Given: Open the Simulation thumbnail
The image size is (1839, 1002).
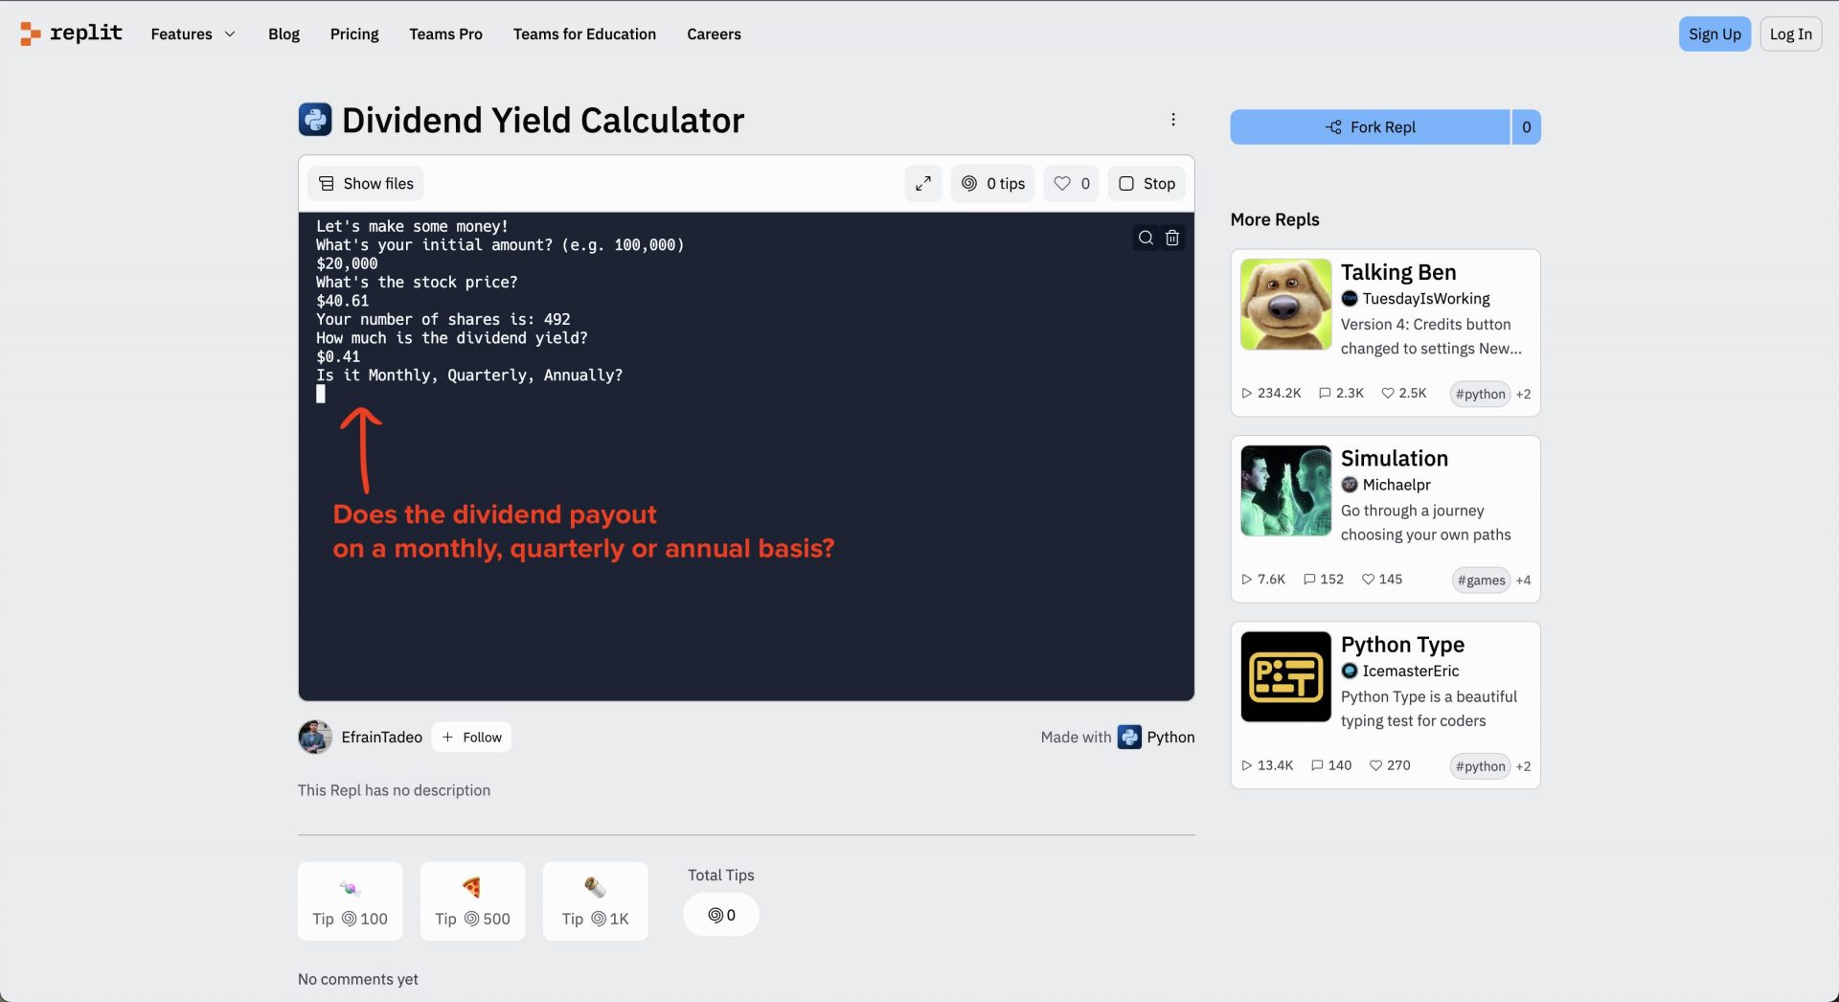Looking at the screenshot, I should pos(1285,490).
